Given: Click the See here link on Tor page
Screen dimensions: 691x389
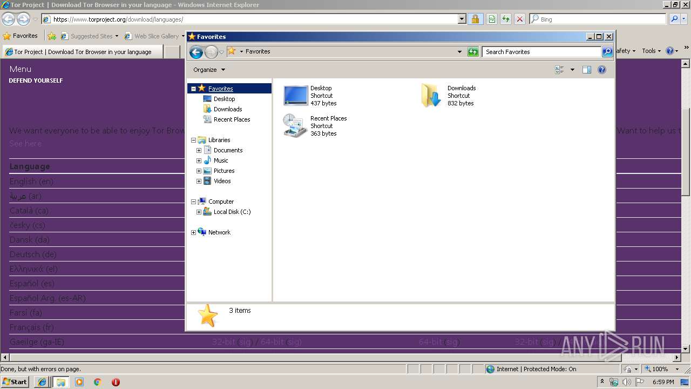Looking at the screenshot, I should pos(25,144).
